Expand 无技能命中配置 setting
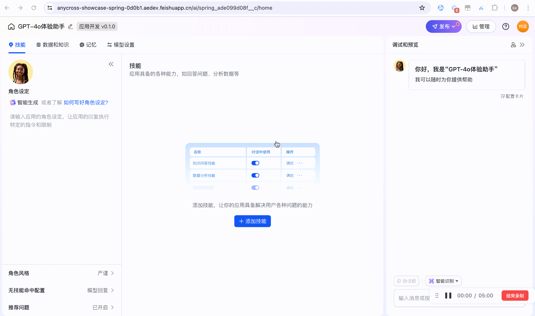Screen dimensions: 535x316 tap(62, 290)
